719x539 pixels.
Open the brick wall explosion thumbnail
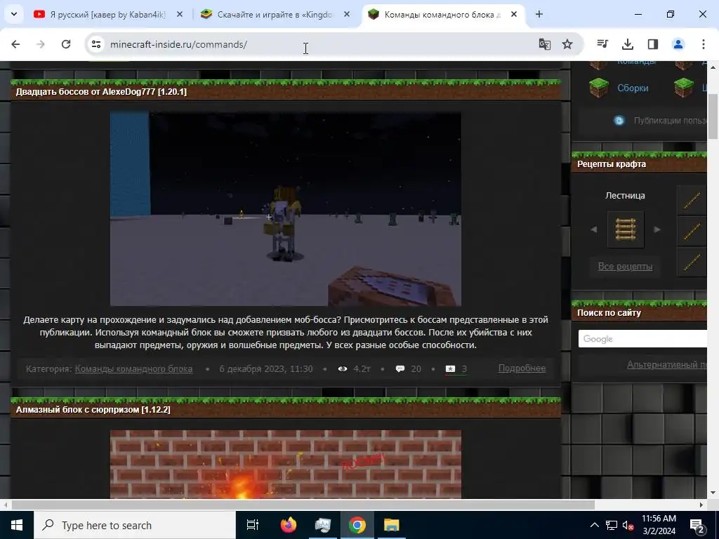286,465
